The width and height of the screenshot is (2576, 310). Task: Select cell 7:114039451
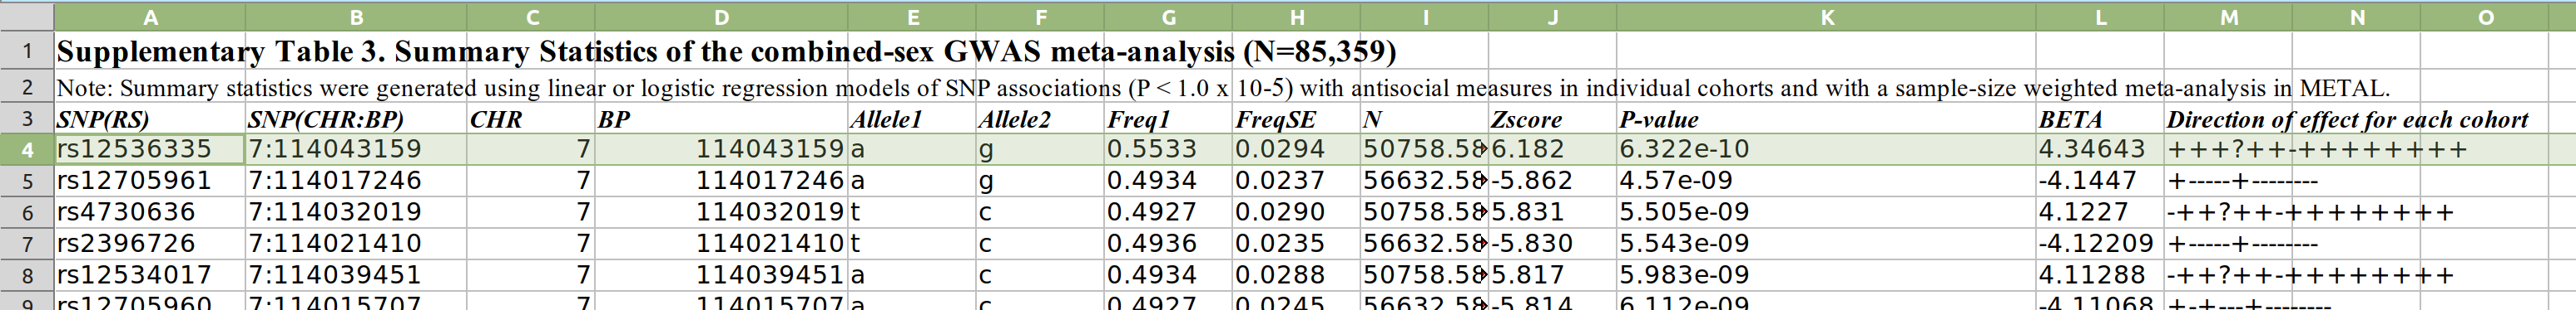point(356,275)
